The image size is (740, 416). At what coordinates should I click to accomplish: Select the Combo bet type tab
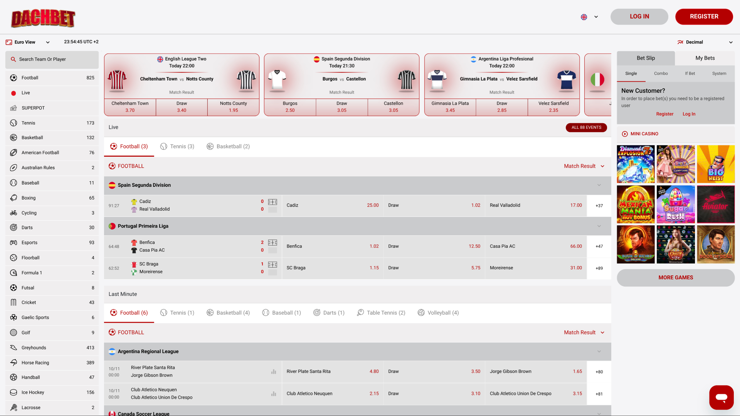click(x=661, y=73)
